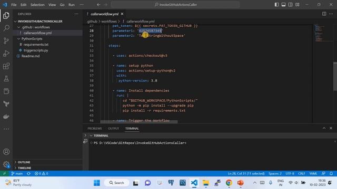Click the main branch indicator
The height and width of the screenshot is (189, 337).
(x=17, y=174)
